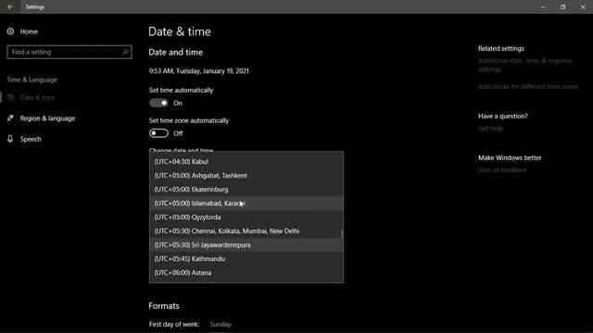The image size is (593, 333).
Task: Click the Find a setting search box
Action: 69,52
